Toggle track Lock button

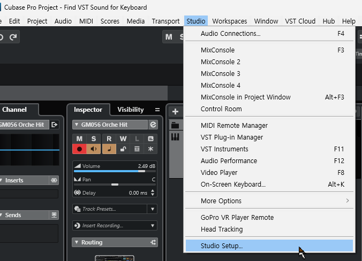[123, 149]
